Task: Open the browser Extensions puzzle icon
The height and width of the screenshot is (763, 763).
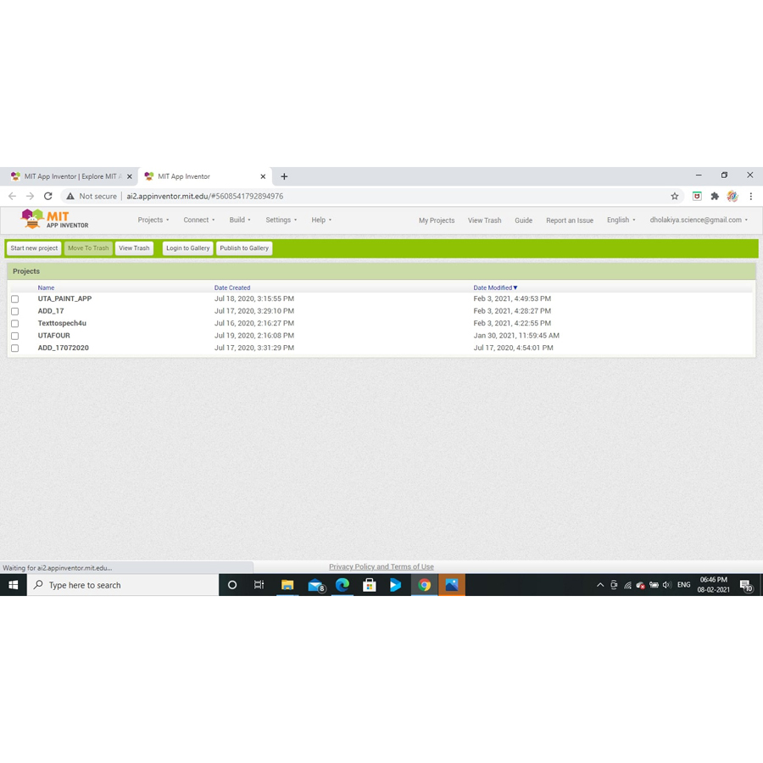Action: point(715,196)
